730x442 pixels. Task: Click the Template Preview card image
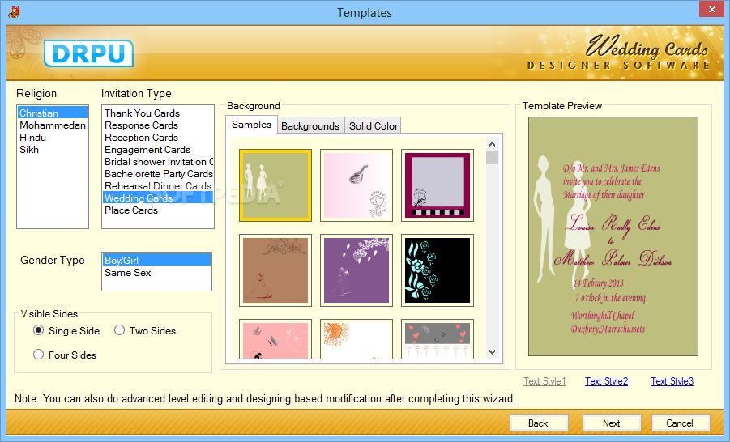click(613, 236)
